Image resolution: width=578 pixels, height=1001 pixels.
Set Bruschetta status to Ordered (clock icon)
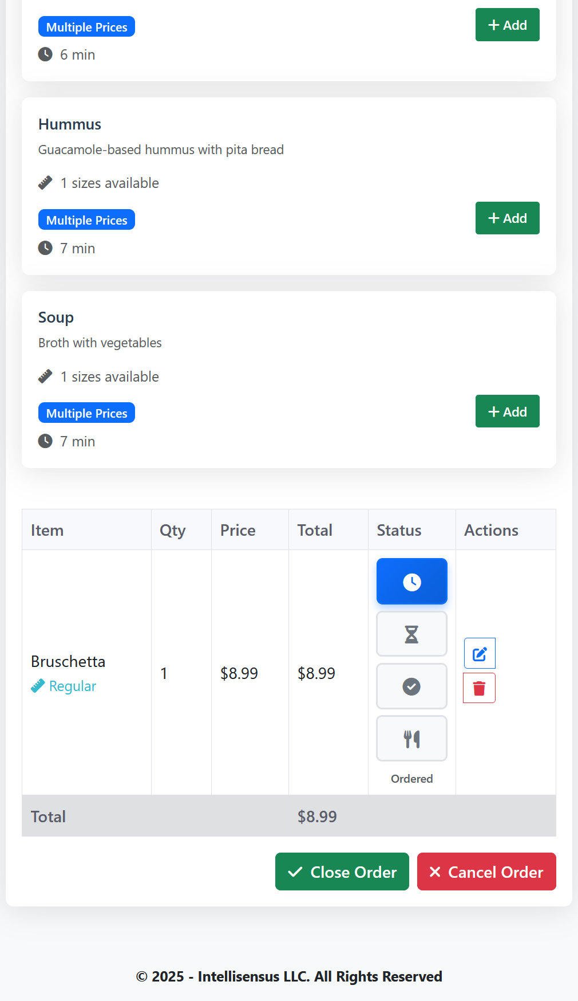[x=411, y=582]
